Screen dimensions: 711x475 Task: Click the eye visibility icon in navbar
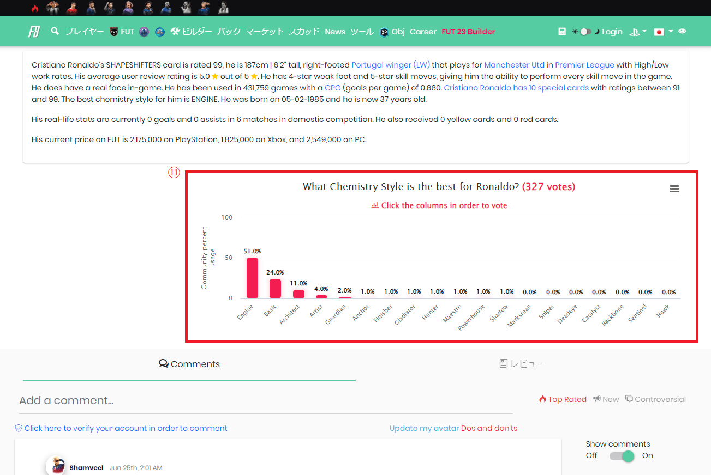[x=682, y=32]
